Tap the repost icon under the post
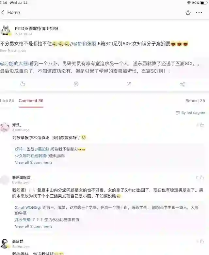The image size is (209, 255). pyautogui.click(x=129, y=84)
